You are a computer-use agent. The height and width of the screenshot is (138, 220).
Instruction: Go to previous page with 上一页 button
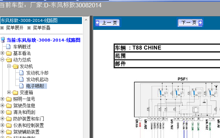[x=107, y=23]
